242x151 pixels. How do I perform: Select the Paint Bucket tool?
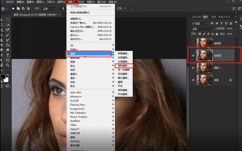[8, 45]
